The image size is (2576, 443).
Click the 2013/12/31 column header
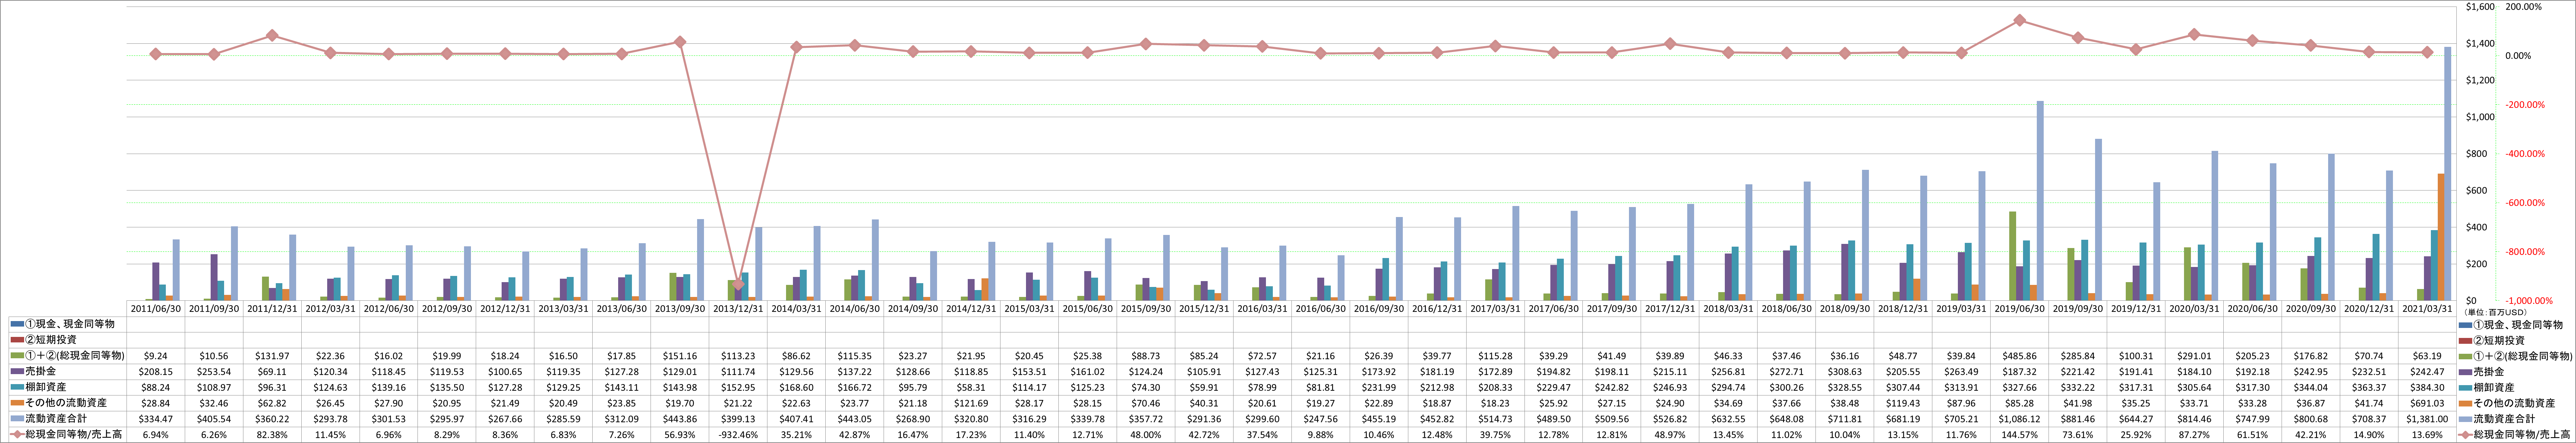(x=738, y=309)
